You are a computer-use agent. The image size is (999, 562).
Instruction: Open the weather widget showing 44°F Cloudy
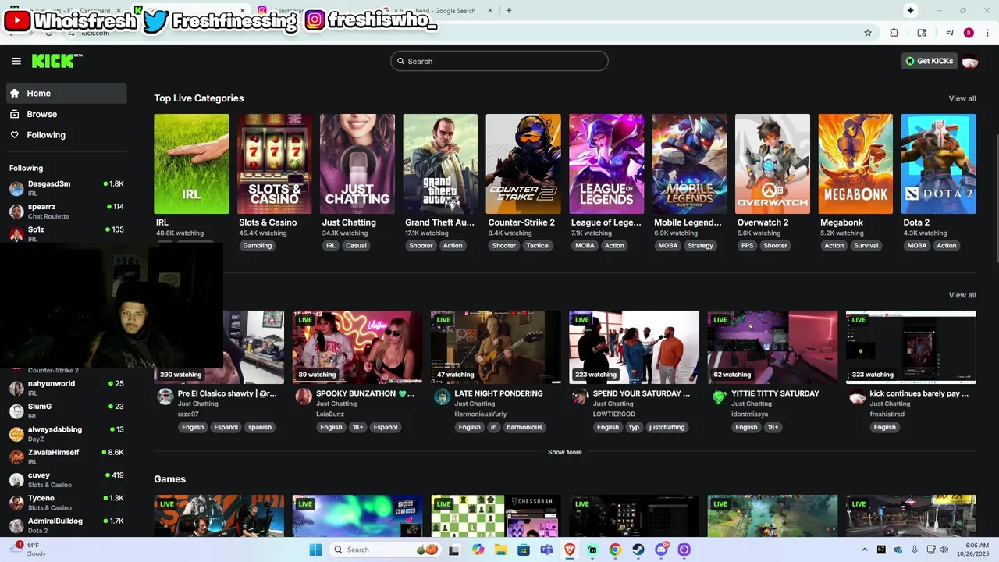30,550
